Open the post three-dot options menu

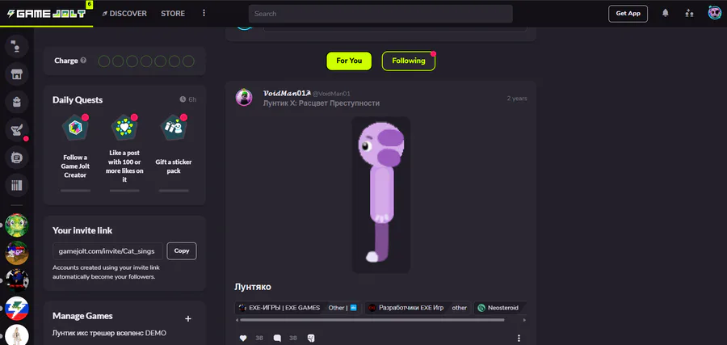519,338
